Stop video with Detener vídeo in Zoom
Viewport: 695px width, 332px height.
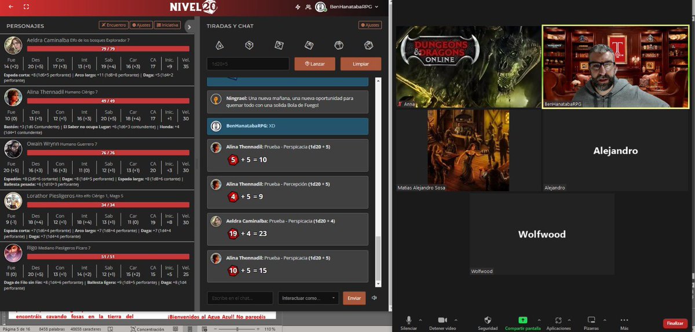(442, 322)
